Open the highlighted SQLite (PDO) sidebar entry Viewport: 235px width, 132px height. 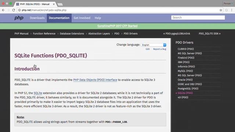point(185,93)
